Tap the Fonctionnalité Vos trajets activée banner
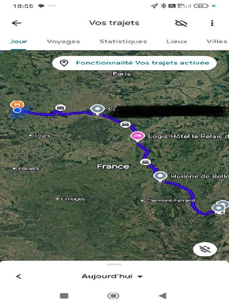The image size is (229, 305). tap(135, 63)
